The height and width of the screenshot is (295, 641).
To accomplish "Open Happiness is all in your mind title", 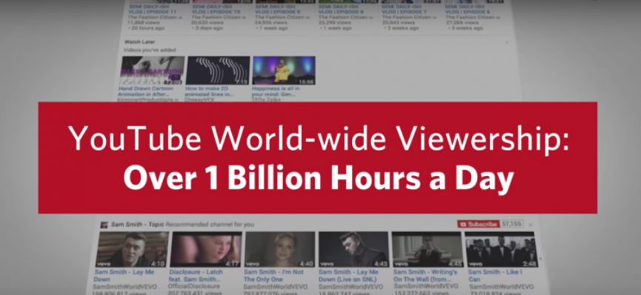I will click(x=276, y=92).
